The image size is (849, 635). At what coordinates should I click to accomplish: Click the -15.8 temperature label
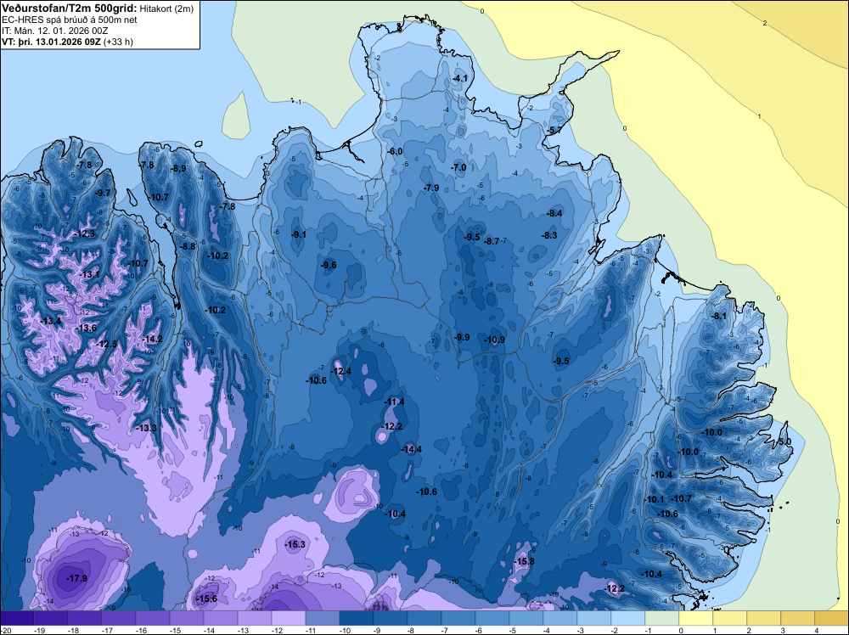(x=524, y=561)
